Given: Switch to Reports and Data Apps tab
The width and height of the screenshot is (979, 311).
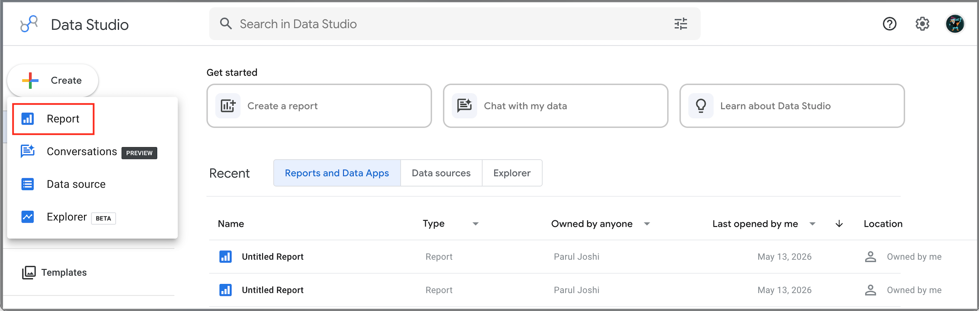Looking at the screenshot, I should point(337,173).
